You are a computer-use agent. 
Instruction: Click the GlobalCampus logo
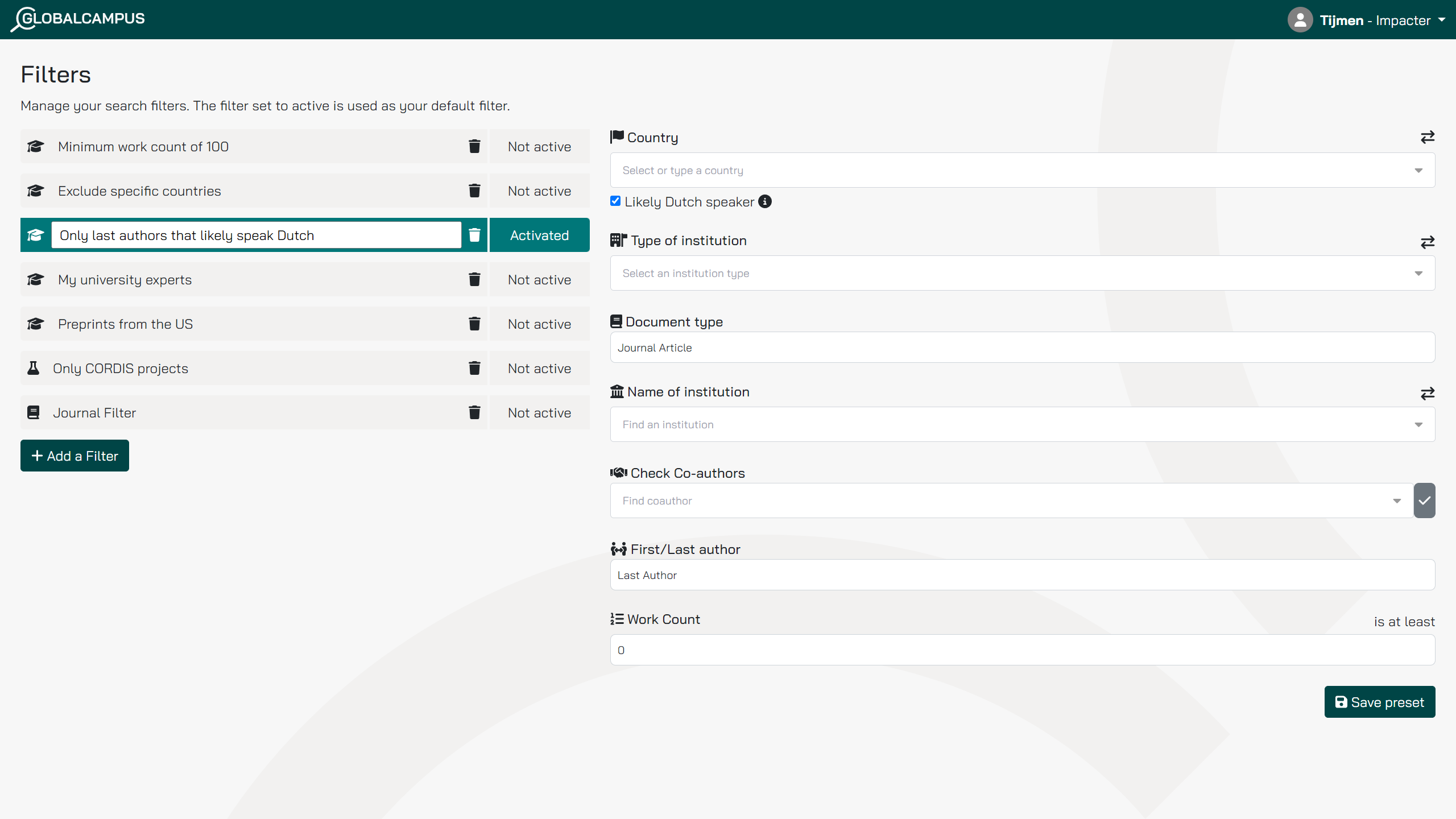tap(78, 19)
